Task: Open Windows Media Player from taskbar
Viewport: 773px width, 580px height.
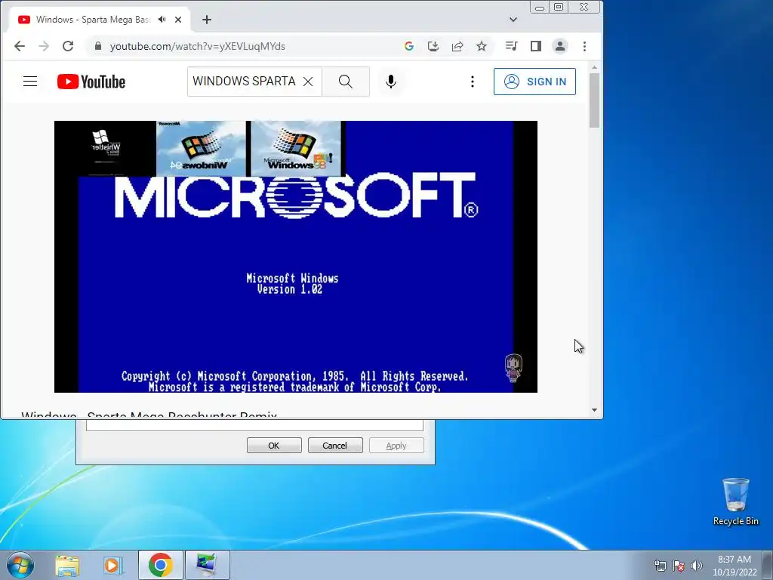Action: [113, 565]
